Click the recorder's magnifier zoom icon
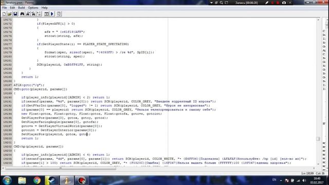This screenshot has height=185, width=329. (222, 3)
